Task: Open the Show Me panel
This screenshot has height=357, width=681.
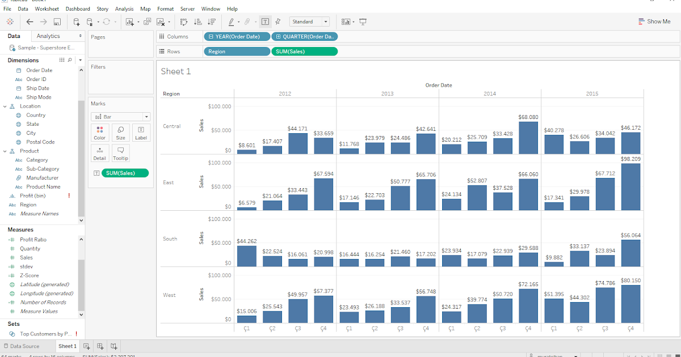Action: pyautogui.click(x=655, y=21)
